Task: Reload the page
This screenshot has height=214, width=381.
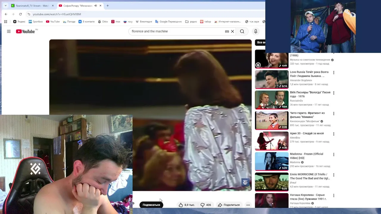Action: (20, 14)
